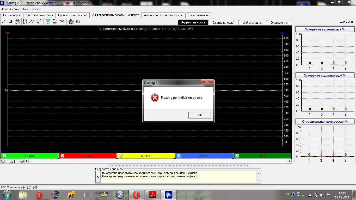Open the Файл menu

point(5,9)
